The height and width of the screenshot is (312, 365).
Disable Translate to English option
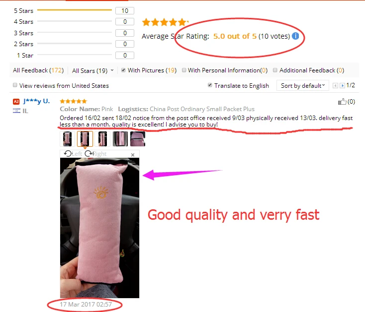210,85
